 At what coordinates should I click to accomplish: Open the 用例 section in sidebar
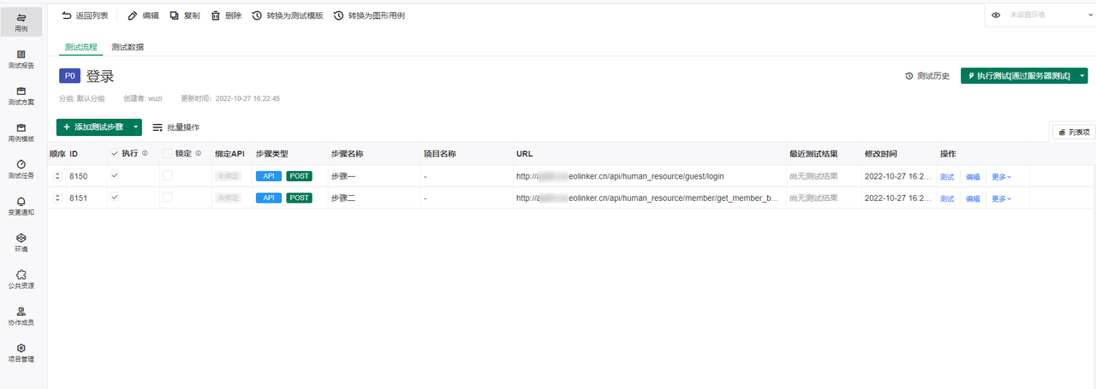coord(21,21)
